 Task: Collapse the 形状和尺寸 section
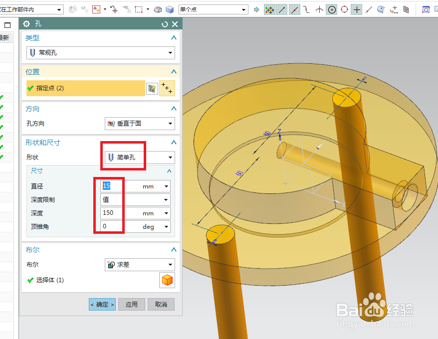tap(174, 143)
